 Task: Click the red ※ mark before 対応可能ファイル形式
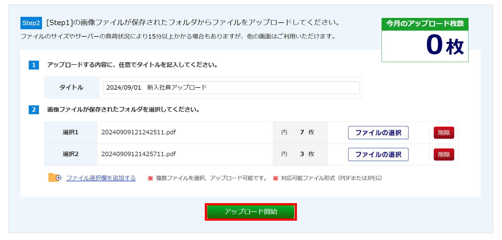click(x=275, y=178)
